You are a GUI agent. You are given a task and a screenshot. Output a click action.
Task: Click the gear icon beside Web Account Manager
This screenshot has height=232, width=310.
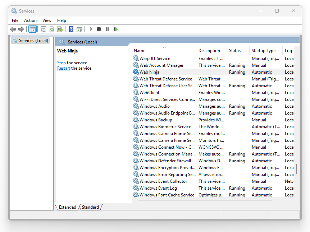tap(136, 65)
